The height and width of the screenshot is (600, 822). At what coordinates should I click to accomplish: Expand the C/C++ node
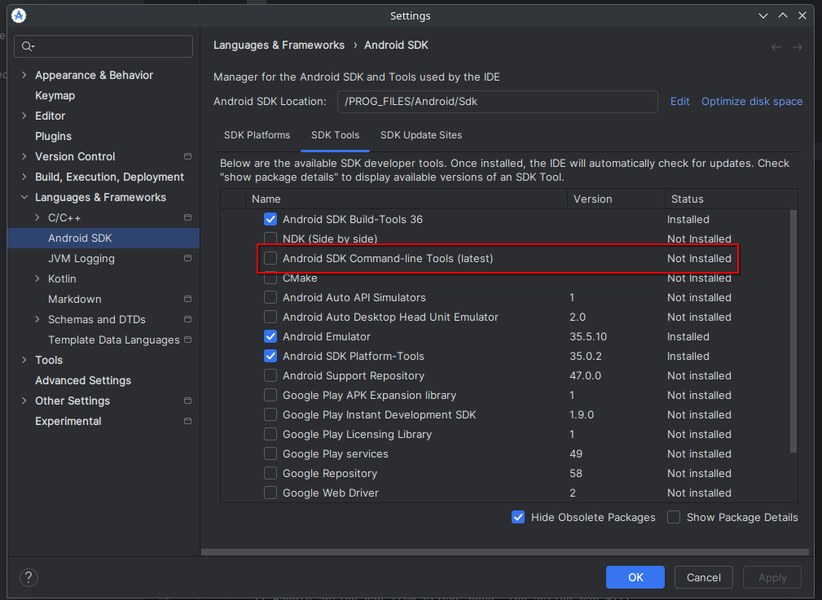pyautogui.click(x=37, y=217)
